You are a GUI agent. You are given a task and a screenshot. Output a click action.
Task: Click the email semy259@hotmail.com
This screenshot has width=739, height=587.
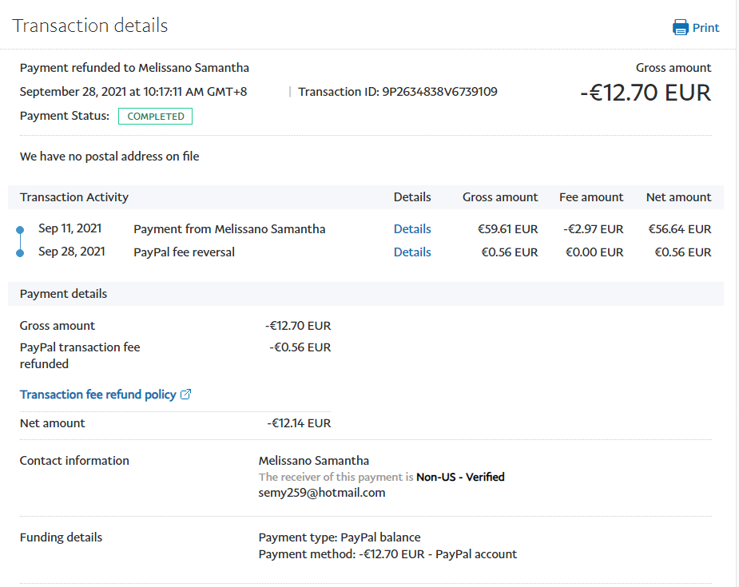(322, 493)
